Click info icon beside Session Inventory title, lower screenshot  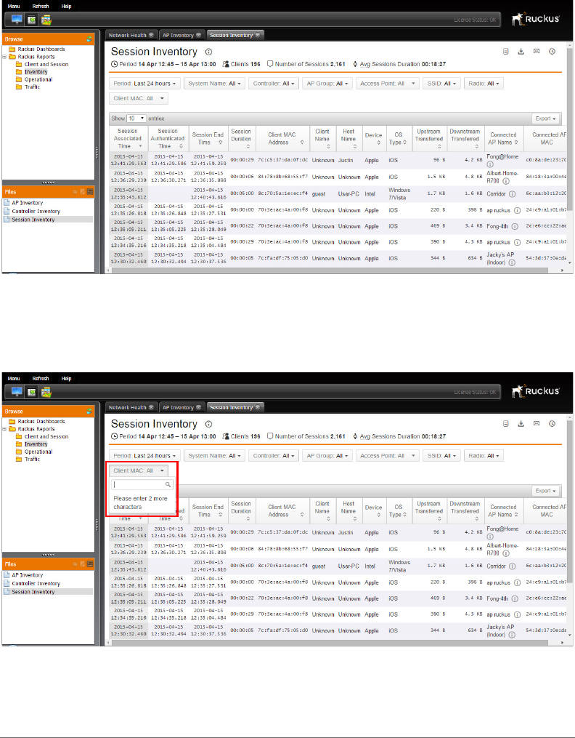tap(209, 424)
